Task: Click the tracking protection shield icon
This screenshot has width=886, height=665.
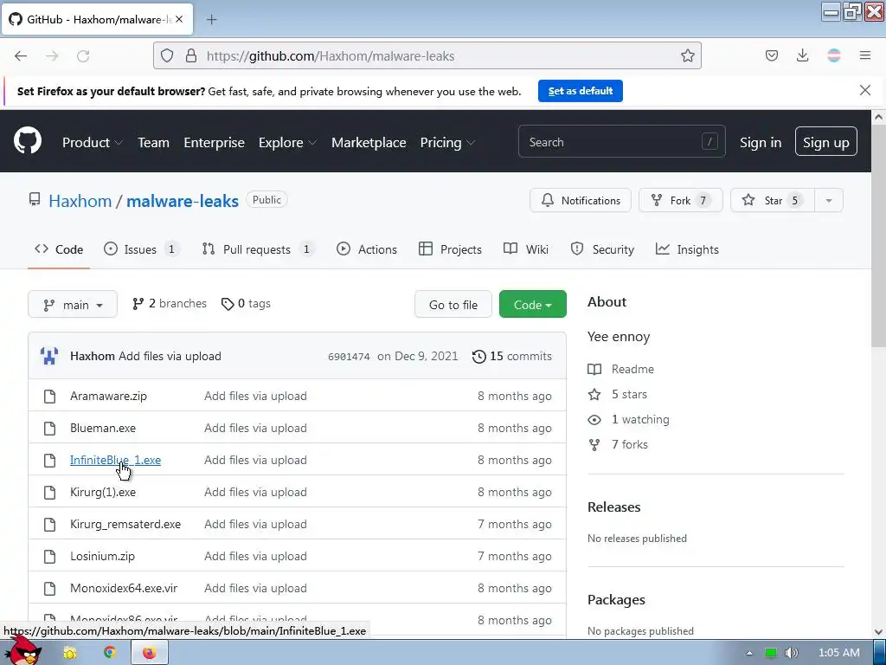Action: click(x=167, y=55)
